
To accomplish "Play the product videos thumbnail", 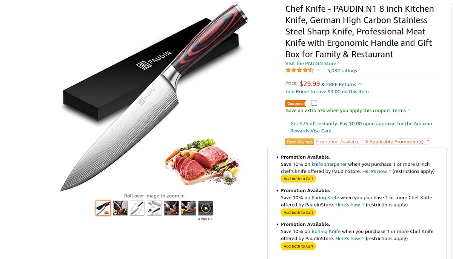I will pyautogui.click(x=205, y=208).
